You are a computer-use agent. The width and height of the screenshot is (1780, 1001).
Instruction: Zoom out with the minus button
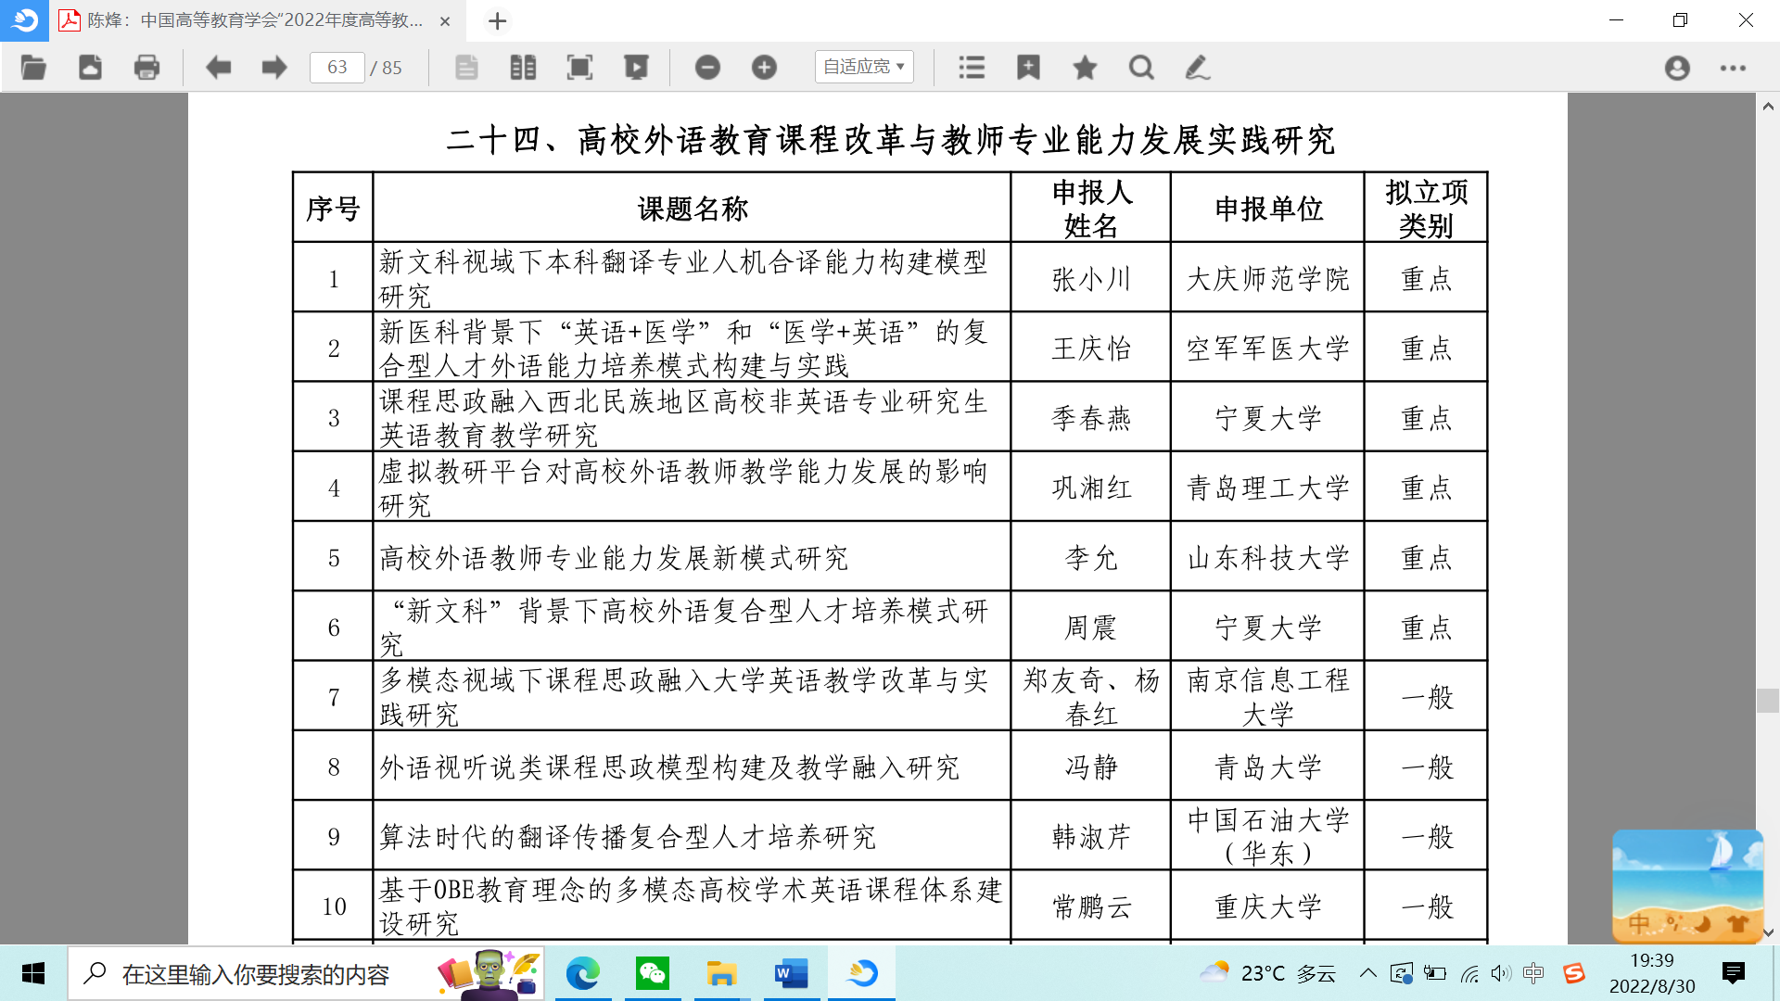[x=707, y=68]
